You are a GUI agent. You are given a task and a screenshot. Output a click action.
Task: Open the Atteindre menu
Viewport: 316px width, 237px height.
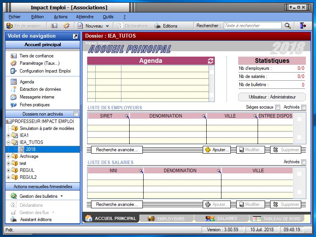(x=85, y=17)
